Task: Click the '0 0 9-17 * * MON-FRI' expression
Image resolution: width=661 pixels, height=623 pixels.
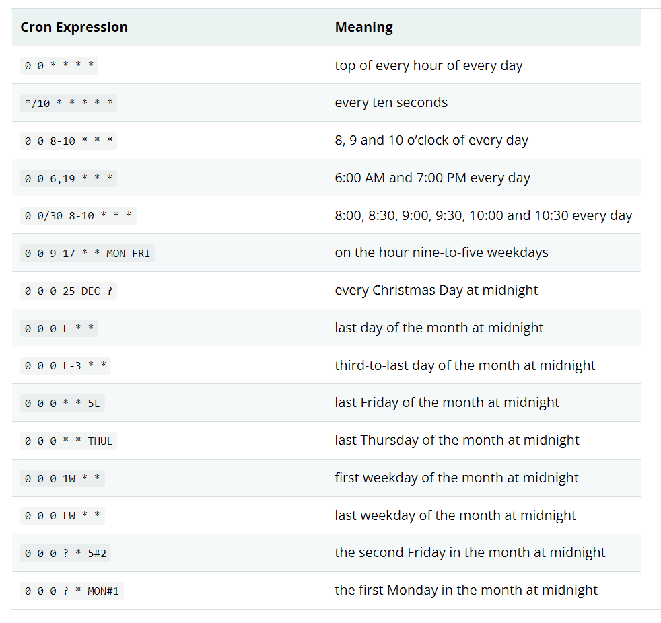Action: tap(88, 253)
